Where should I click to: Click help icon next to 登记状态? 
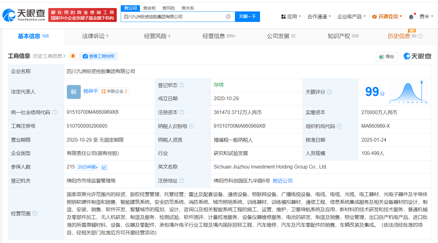click(182, 85)
